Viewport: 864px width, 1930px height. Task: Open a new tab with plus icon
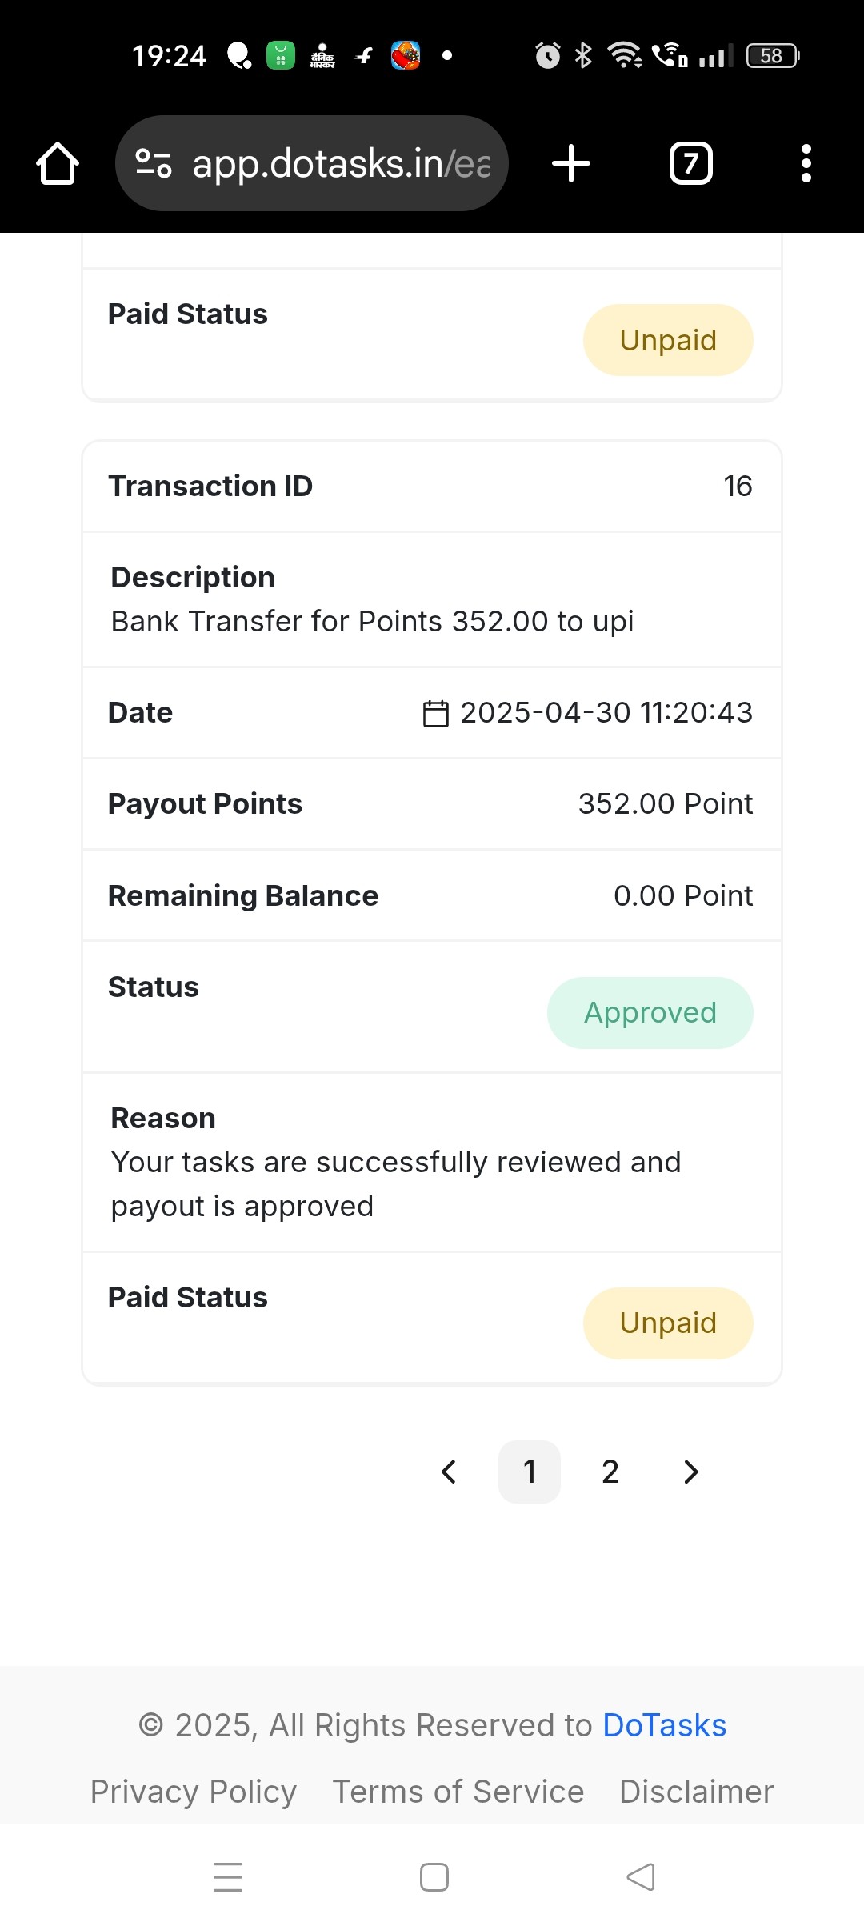[571, 163]
